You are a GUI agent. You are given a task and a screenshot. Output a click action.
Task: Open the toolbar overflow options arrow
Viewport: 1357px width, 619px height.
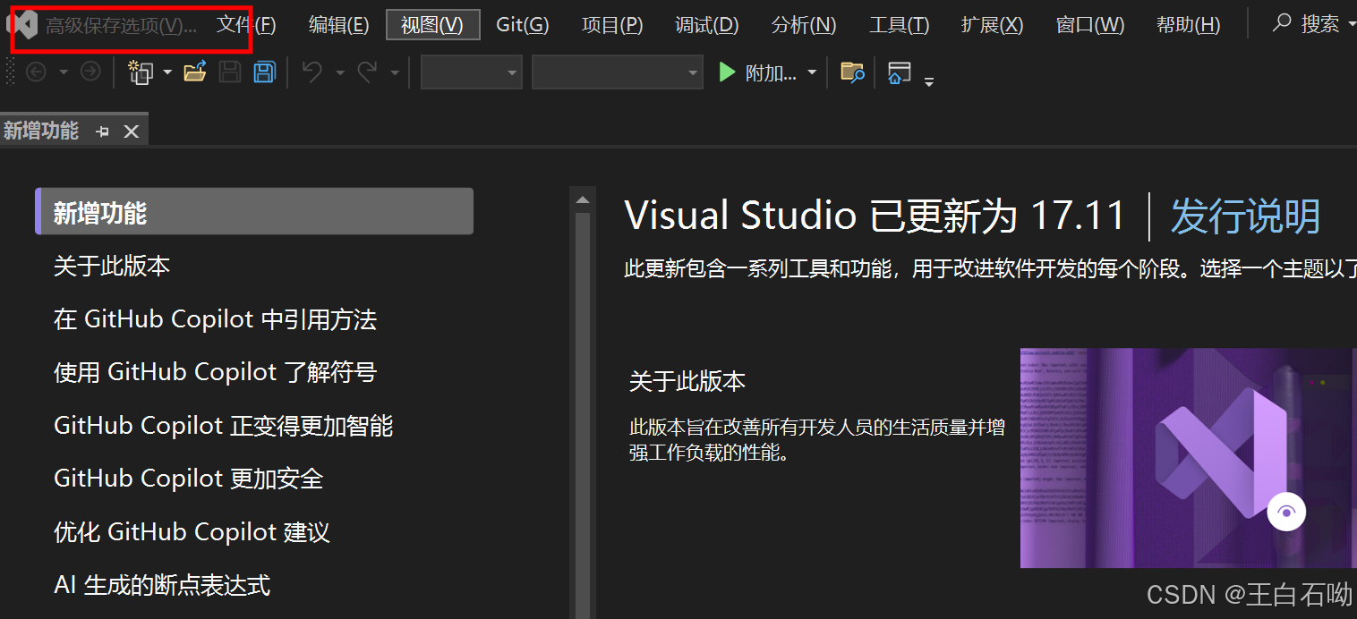[929, 81]
